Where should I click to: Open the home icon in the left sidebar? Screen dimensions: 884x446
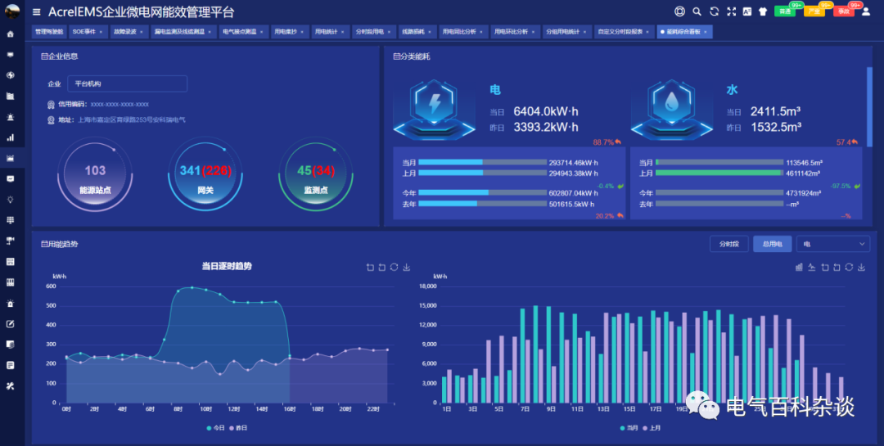tap(10, 34)
